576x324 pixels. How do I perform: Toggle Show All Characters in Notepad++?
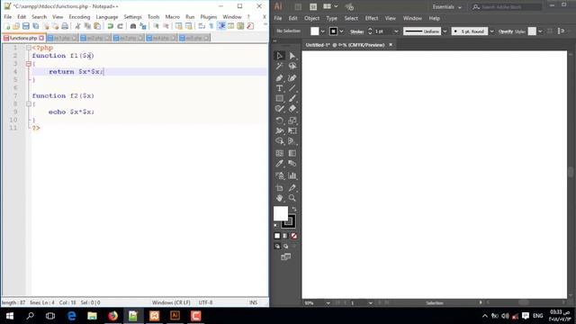coord(211,26)
